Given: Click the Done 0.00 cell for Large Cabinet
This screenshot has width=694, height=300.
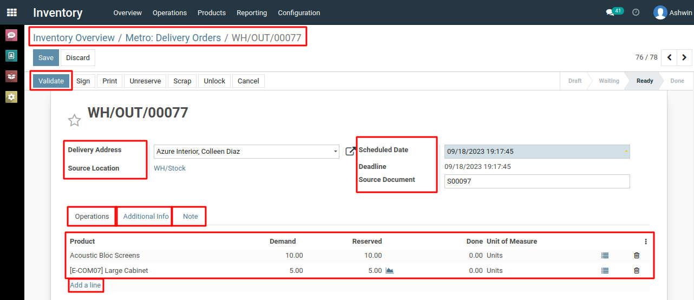Looking at the screenshot, I should click(x=476, y=270).
